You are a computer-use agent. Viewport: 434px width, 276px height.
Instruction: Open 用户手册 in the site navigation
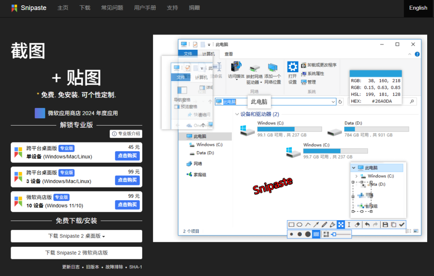pos(145,8)
